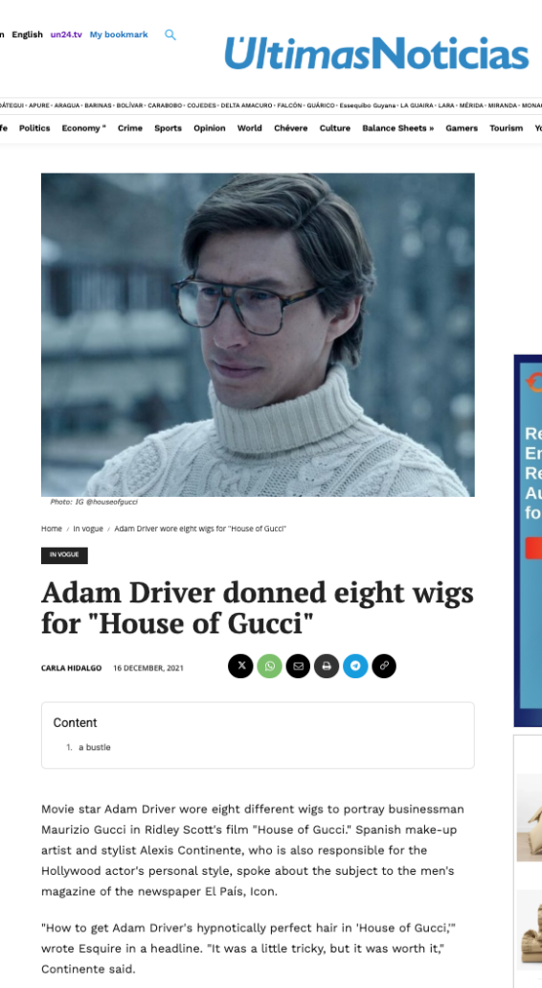The height and width of the screenshot is (988, 542).
Task: Share article by email icon
Action: (x=298, y=666)
